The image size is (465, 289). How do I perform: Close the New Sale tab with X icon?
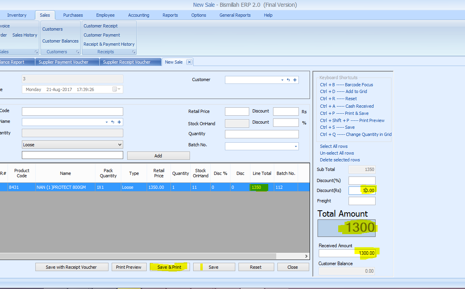[x=189, y=62]
